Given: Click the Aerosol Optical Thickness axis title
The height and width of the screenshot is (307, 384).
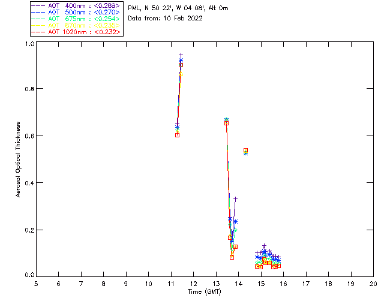Looking at the screenshot, I should tap(18, 159).
